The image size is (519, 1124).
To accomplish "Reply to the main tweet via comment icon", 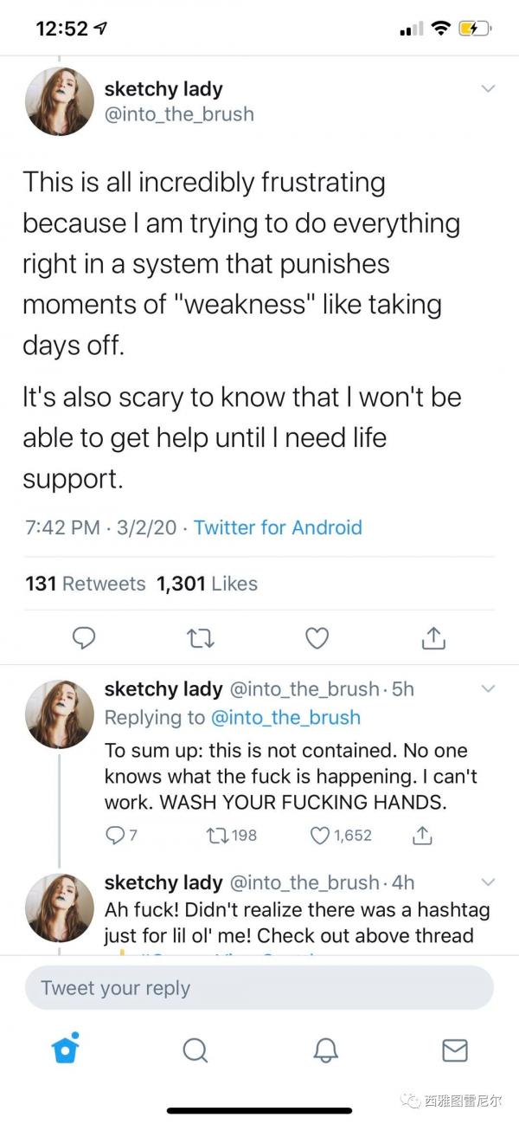I will pyautogui.click(x=83, y=638).
